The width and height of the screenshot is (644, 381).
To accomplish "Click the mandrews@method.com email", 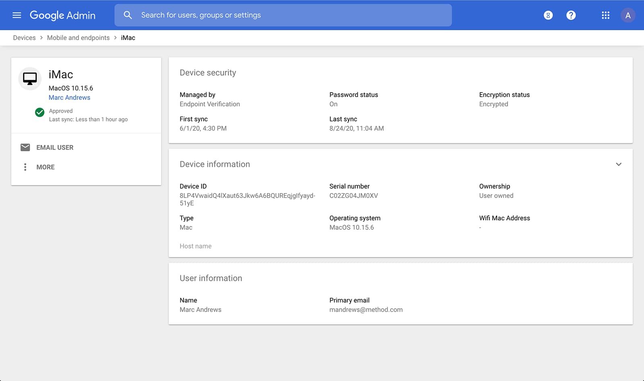I will (366, 310).
